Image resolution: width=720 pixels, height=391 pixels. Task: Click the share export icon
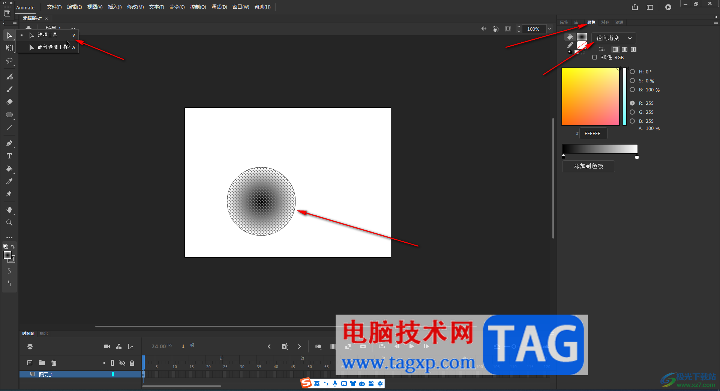[635, 7]
